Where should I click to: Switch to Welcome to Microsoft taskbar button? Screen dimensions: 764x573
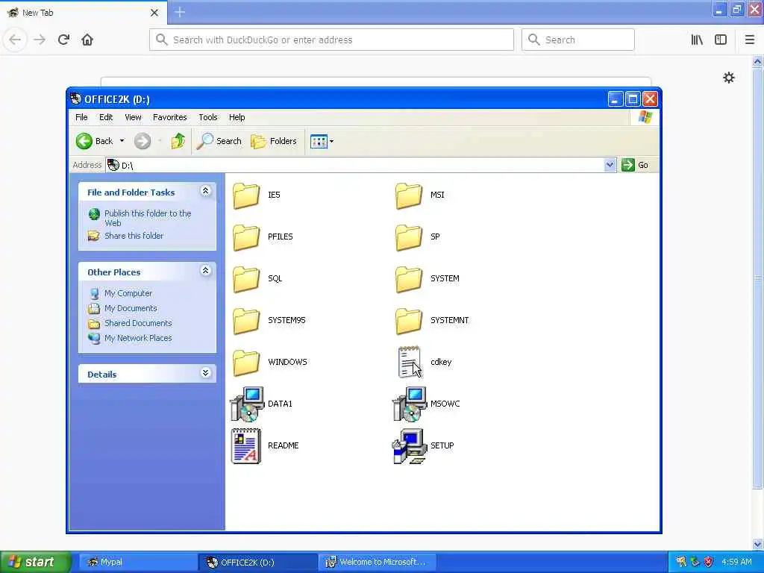click(378, 562)
